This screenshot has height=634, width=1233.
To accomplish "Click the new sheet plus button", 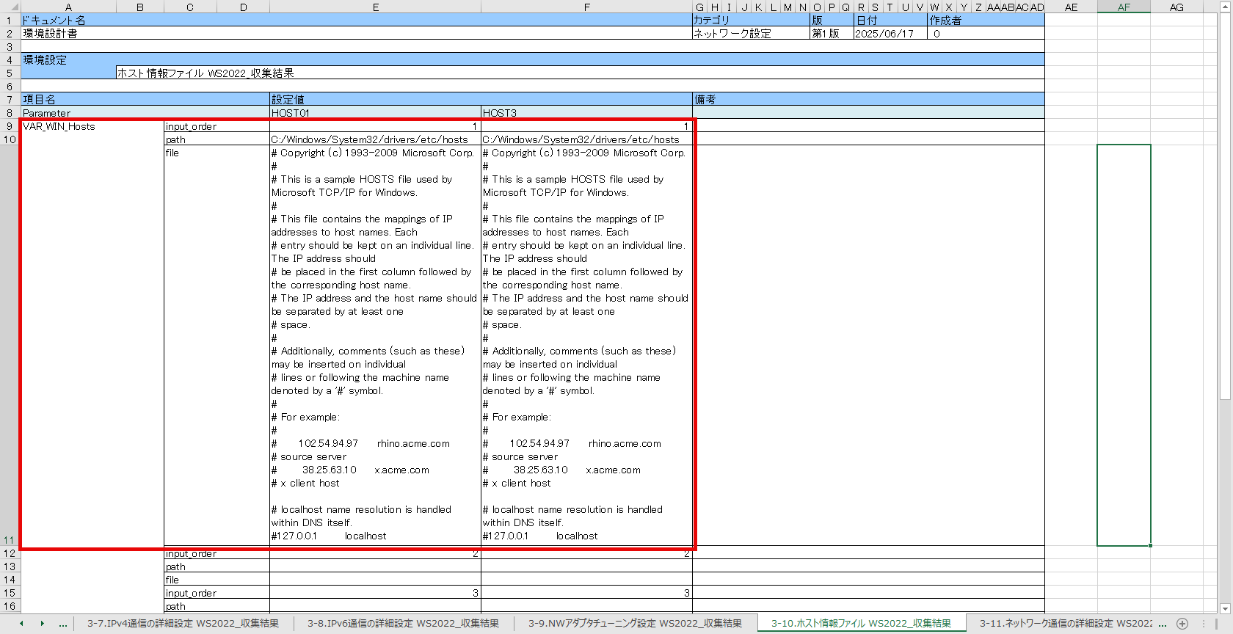I will [x=1182, y=624].
